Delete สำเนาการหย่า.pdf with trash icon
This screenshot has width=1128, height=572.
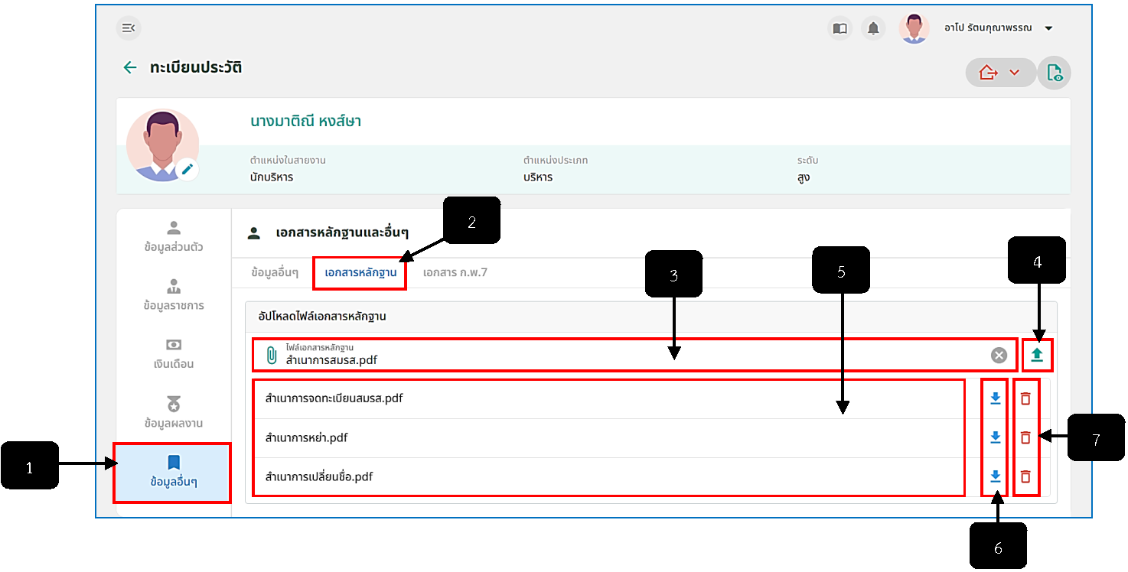click(x=1025, y=437)
